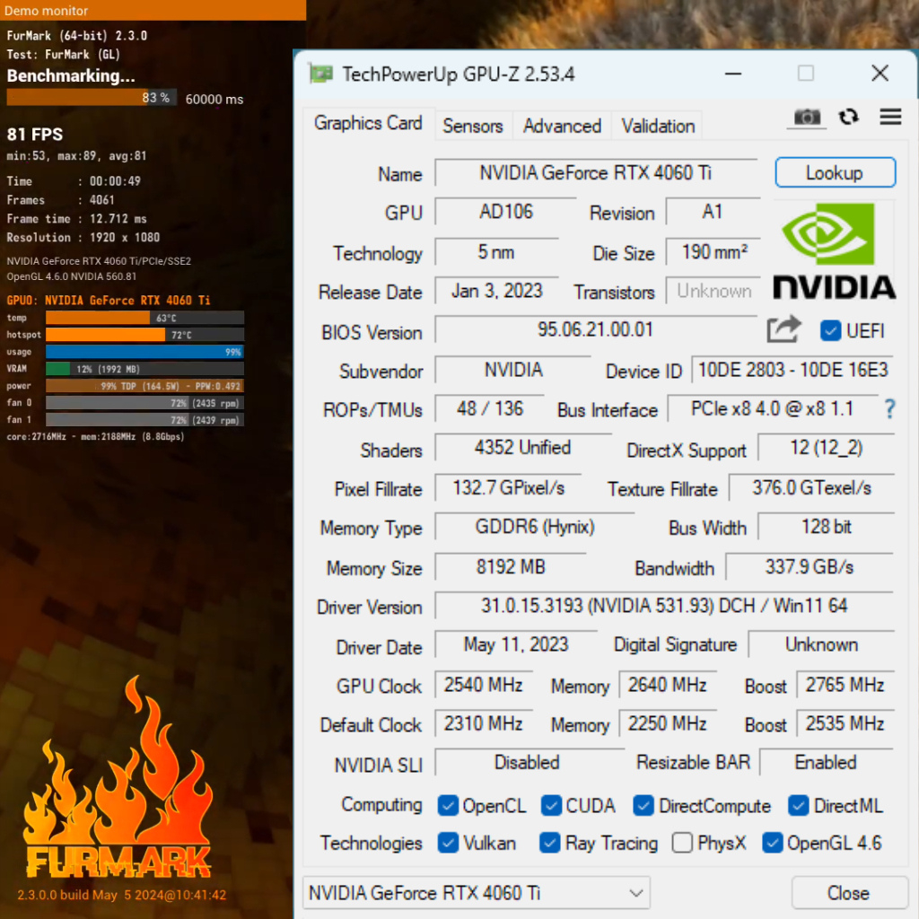The width and height of the screenshot is (919, 919).
Task: Click the Driver Date May 11, 2023 field
Action: (x=516, y=644)
